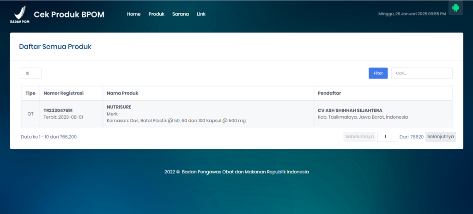
Task: Open the Sarana menu
Action: (181, 14)
